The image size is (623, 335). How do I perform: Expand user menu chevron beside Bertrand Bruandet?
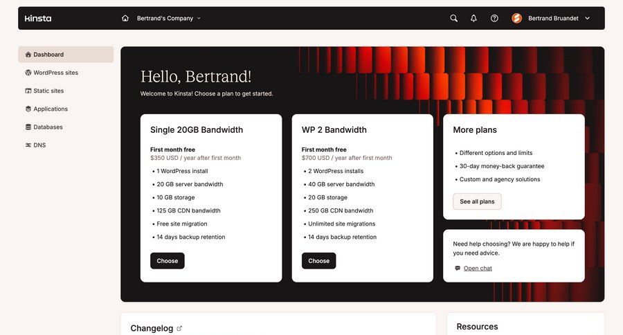click(x=588, y=19)
